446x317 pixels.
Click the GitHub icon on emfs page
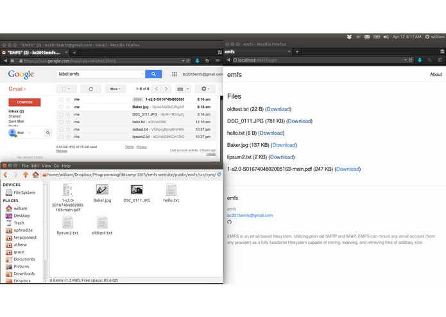point(229,222)
